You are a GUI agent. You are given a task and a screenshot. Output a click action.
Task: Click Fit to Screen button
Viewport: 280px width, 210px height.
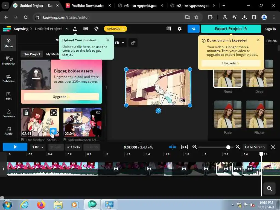coord(255,147)
